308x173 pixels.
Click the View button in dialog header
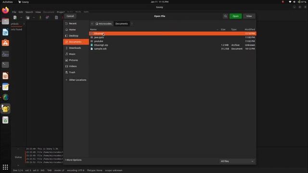pyautogui.click(x=249, y=16)
